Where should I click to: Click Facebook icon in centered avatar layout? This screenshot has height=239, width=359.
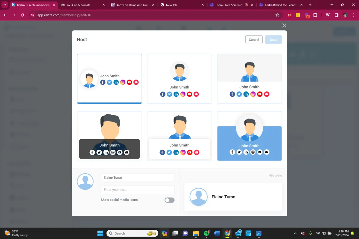163,94
